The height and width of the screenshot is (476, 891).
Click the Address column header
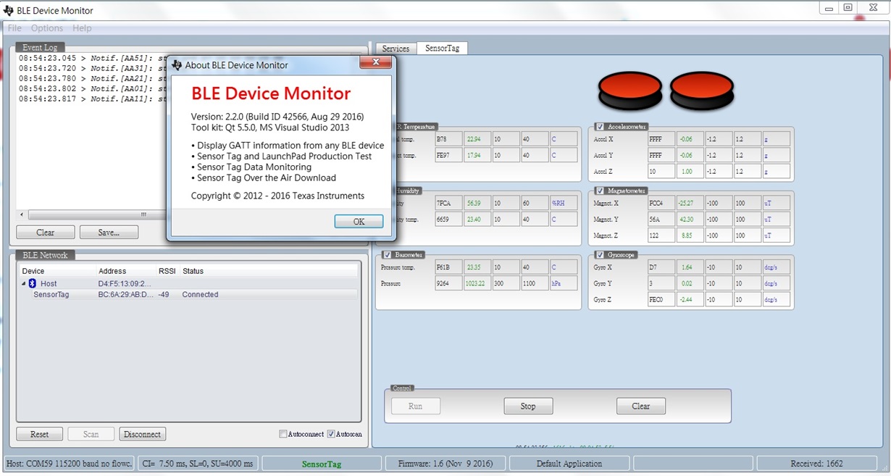click(x=126, y=271)
